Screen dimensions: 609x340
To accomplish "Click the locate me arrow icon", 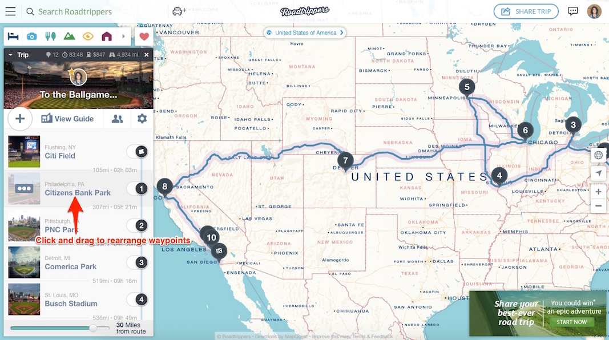I will [x=599, y=173].
